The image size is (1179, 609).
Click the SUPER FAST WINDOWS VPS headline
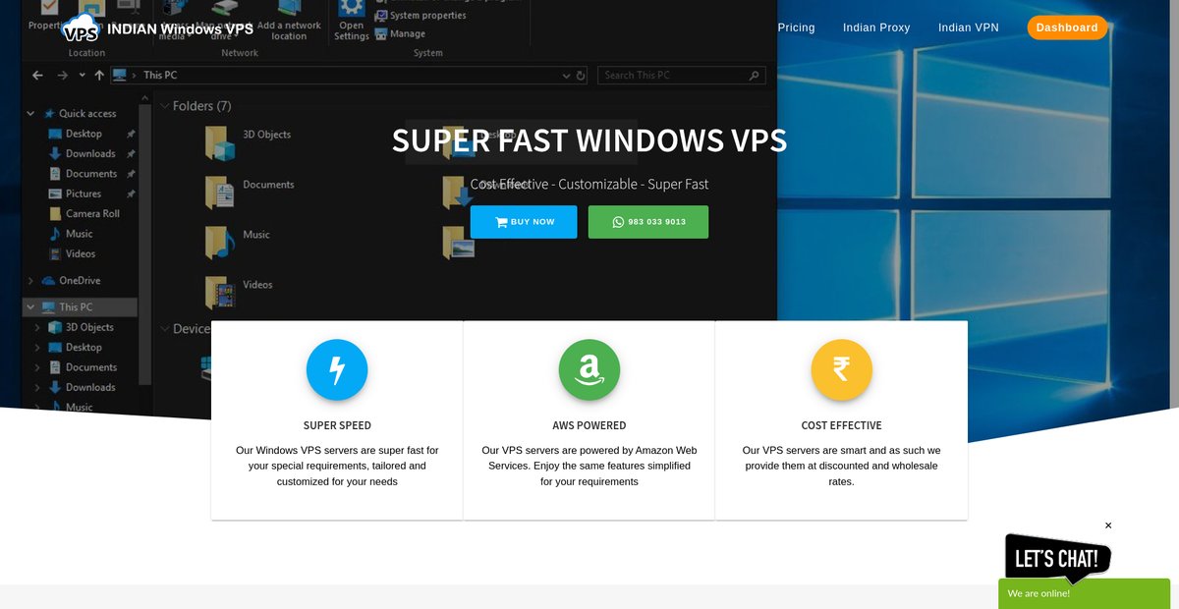589,140
